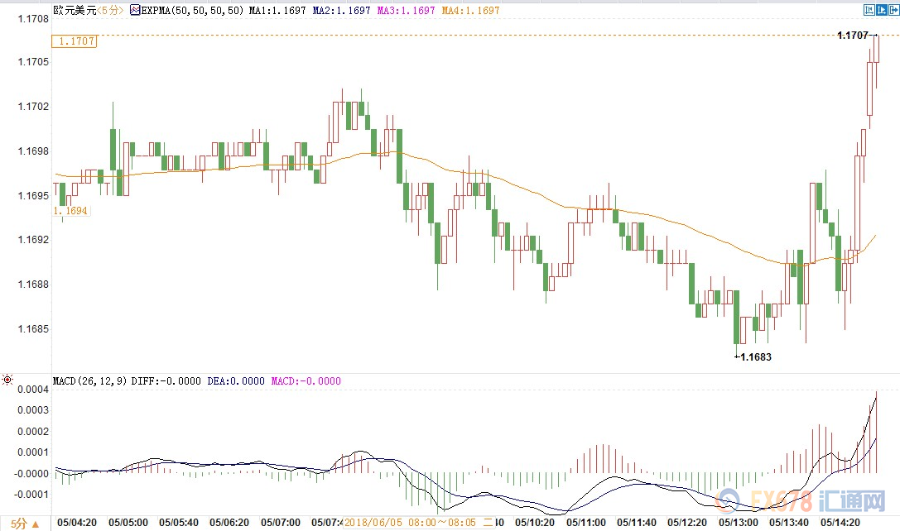The image size is (900, 531).
Task: Click the 1.1702 price axis label
Action: 33,107
